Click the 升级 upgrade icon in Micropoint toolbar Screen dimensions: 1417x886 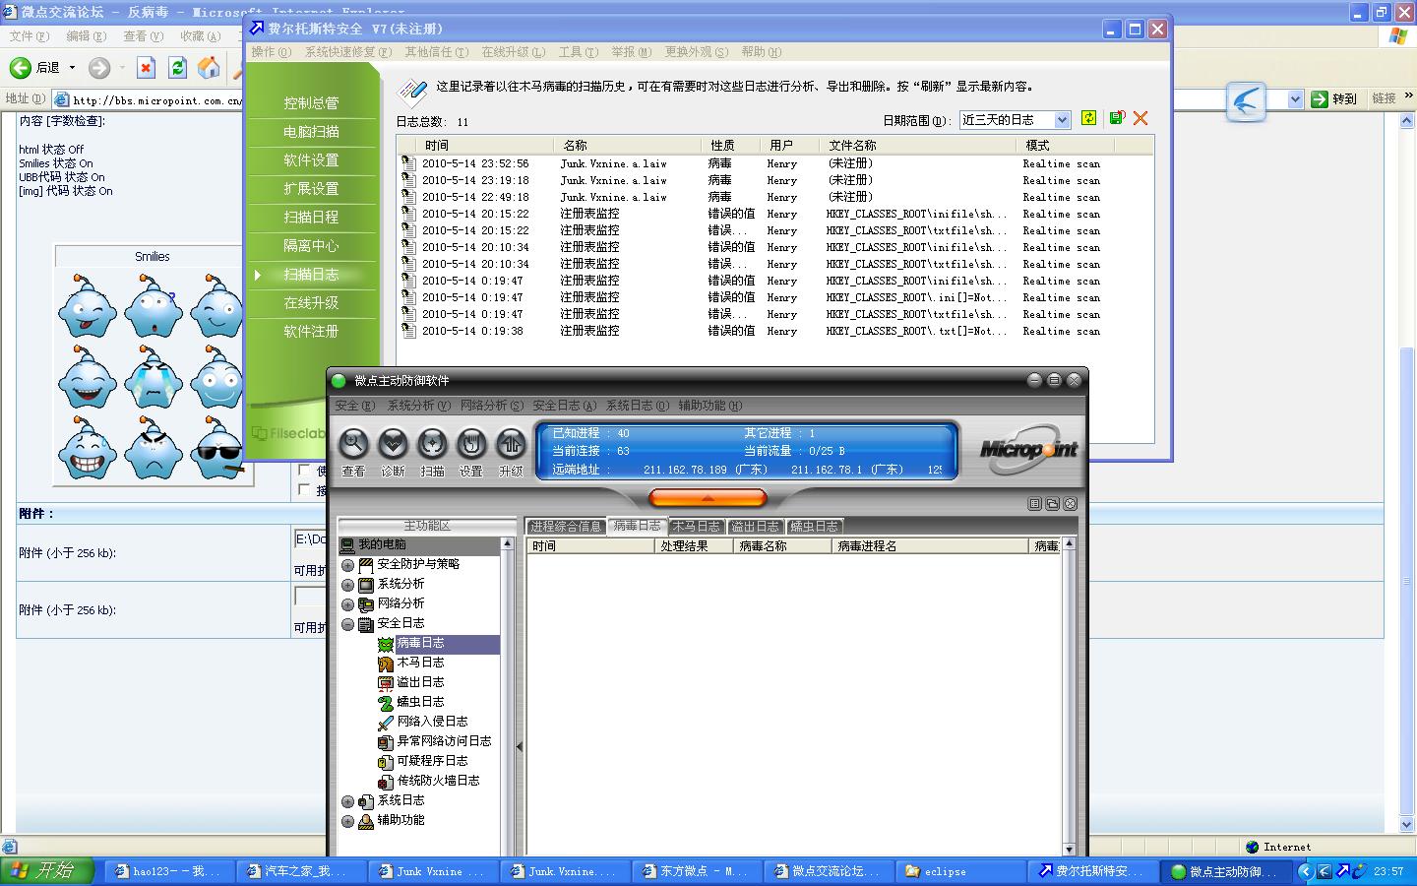[x=511, y=444]
